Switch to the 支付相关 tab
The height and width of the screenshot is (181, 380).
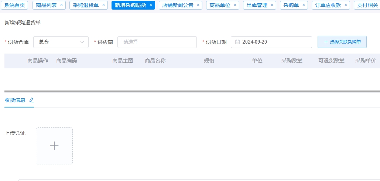367,5
